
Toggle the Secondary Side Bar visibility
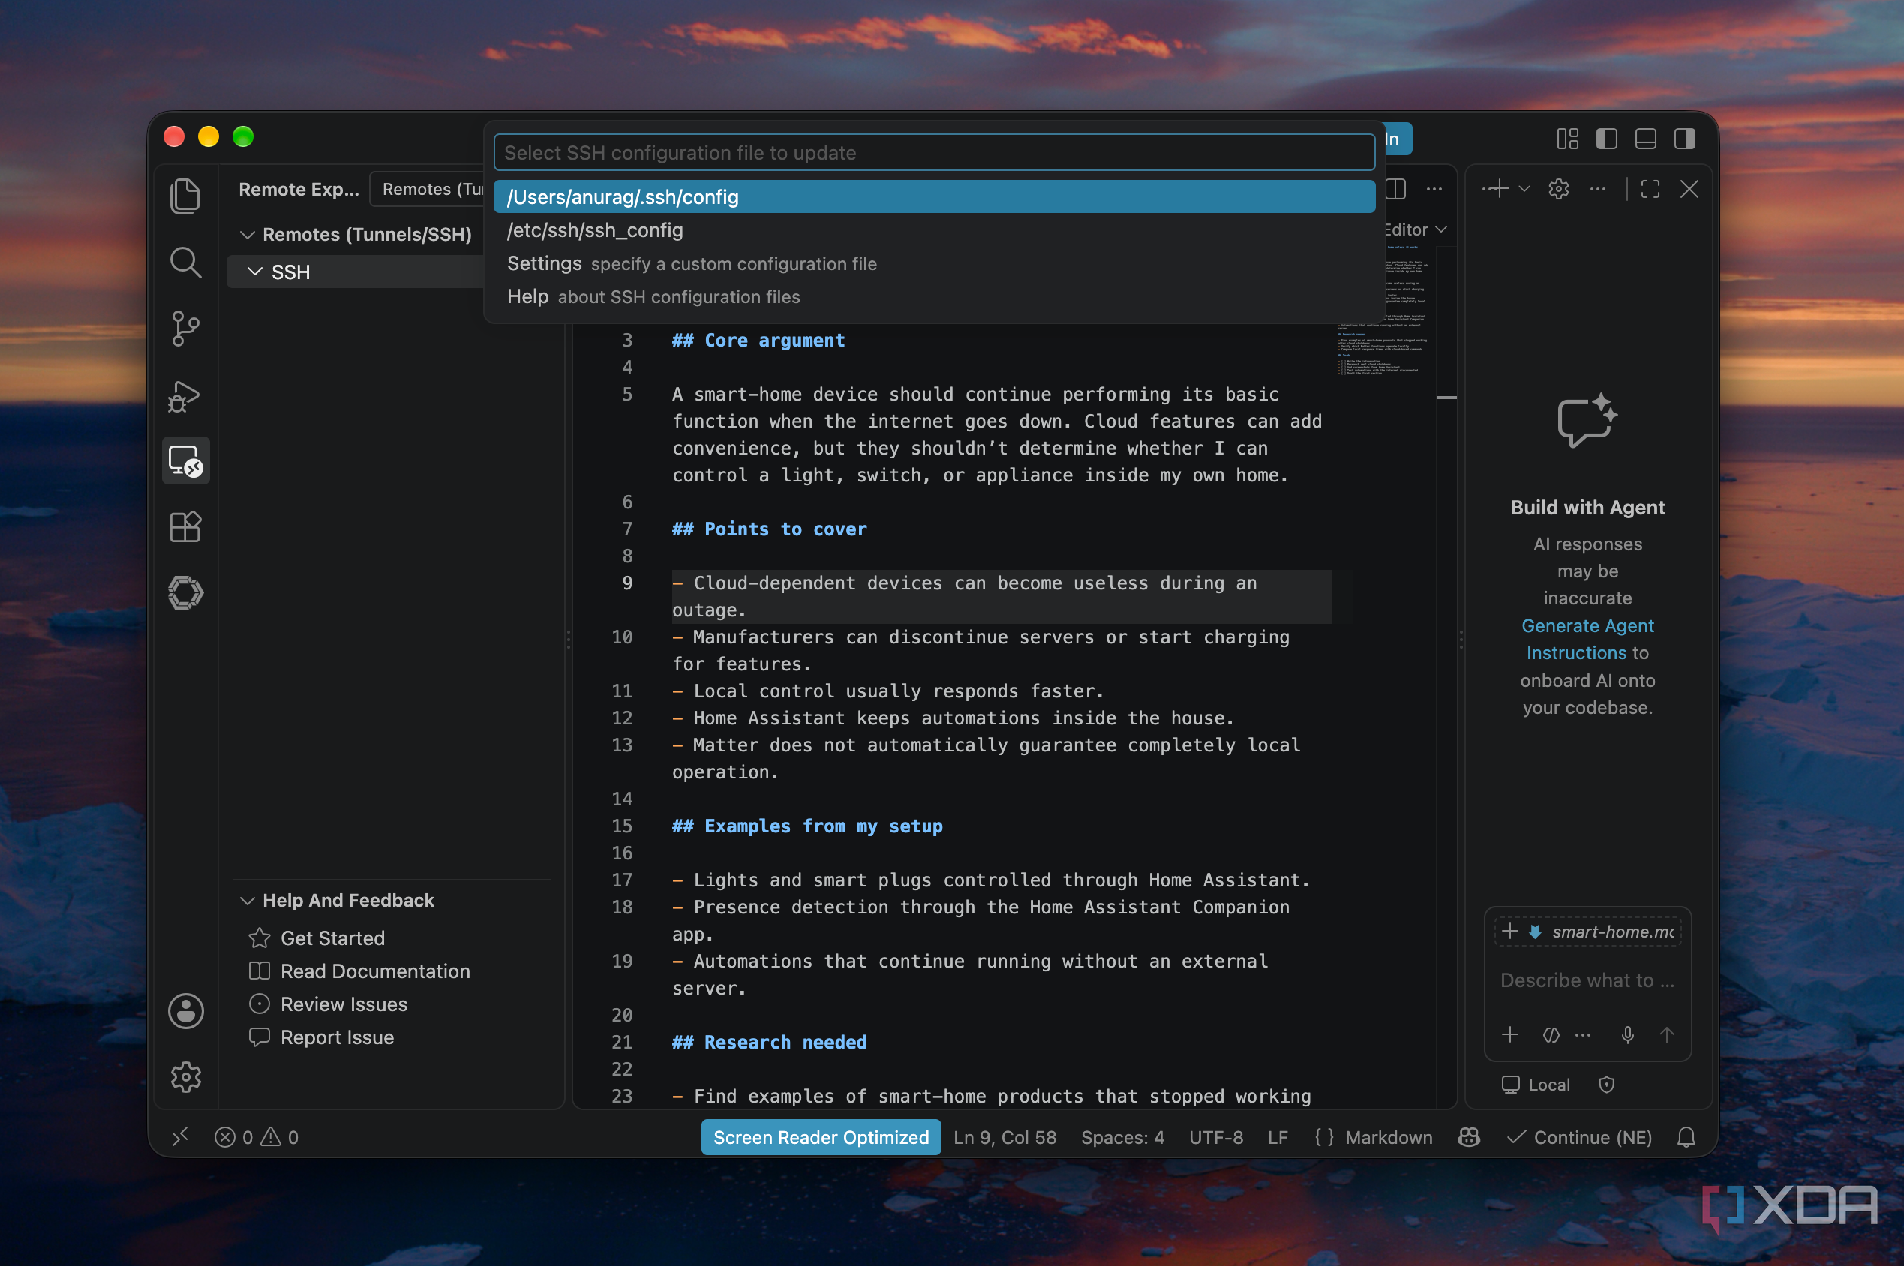tap(1684, 139)
